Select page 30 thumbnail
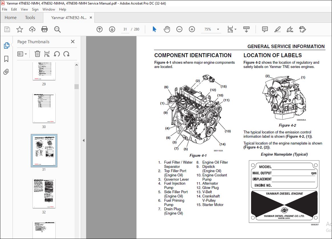This screenshot has width=332, height=239. coord(44,108)
